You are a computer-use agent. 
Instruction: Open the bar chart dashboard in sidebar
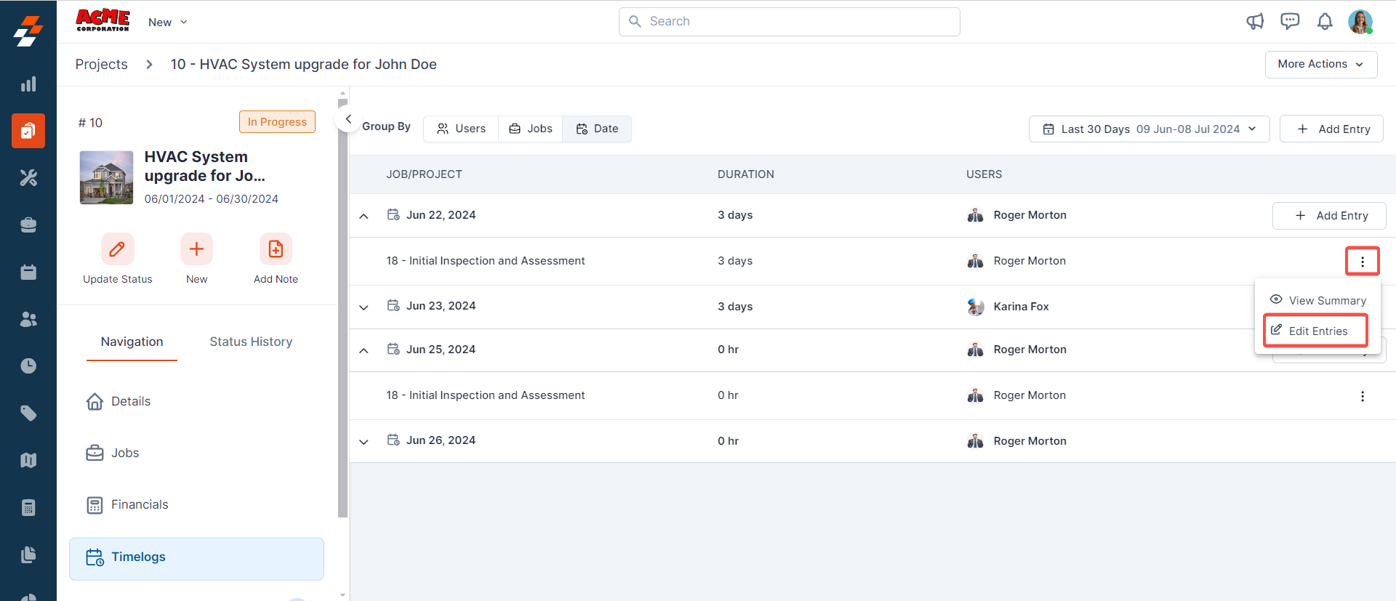point(28,84)
